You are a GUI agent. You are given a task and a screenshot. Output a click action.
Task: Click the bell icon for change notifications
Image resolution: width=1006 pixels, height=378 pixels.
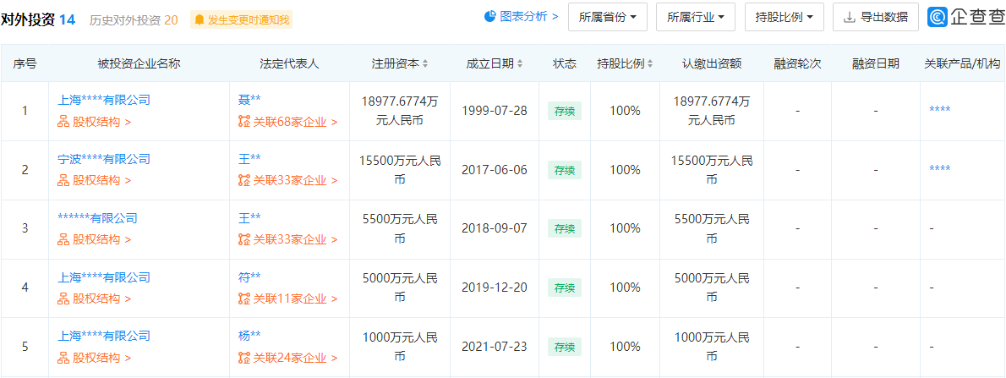pyautogui.click(x=200, y=19)
